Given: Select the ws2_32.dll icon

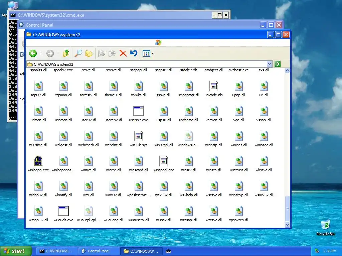Looking at the screenshot, I should [164, 186].
